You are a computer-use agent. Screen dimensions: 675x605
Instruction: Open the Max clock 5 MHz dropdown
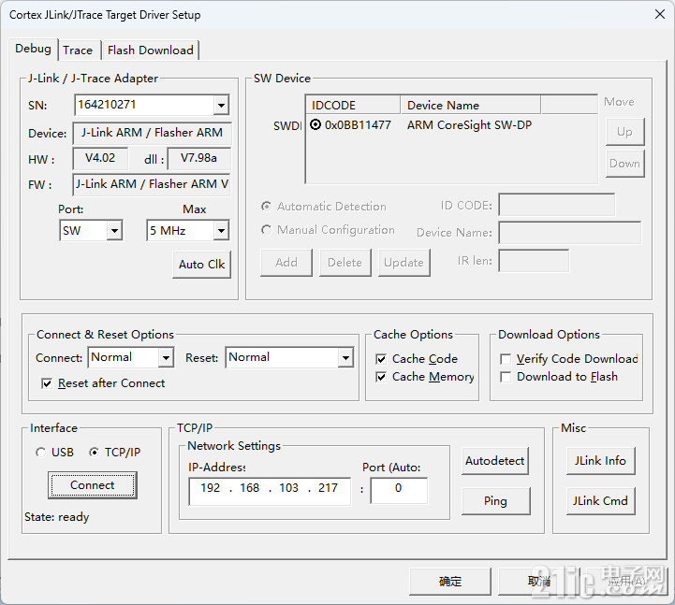pyautogui.click(x=221, y=231)
